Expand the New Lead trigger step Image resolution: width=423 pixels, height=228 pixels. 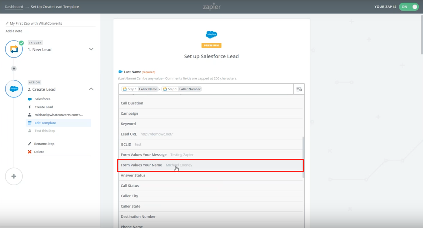[91, 49]
